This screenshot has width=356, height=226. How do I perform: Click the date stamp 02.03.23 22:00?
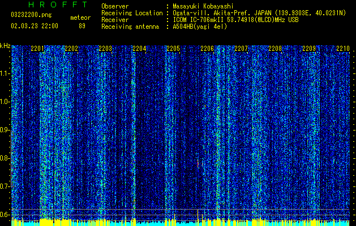(35, 26)
